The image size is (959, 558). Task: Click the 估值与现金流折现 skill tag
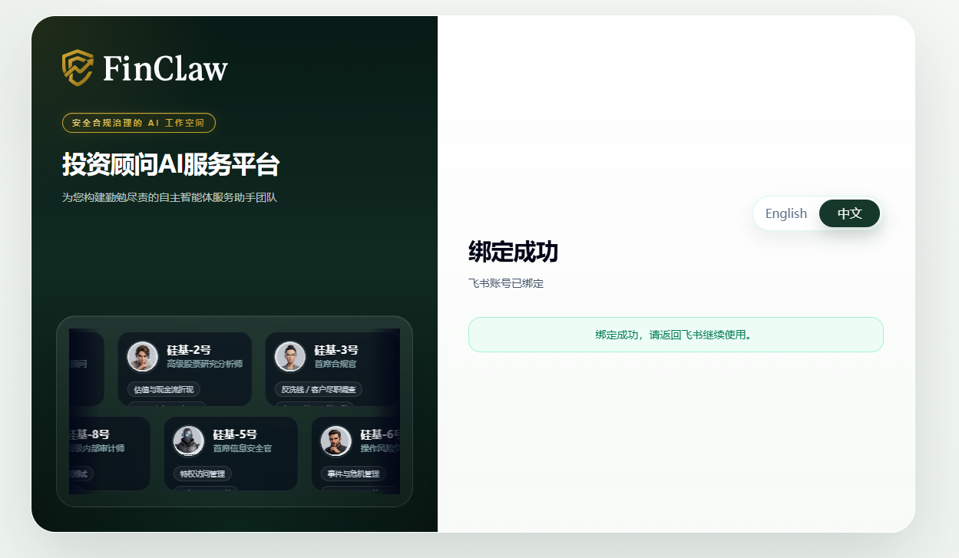(x=165, y=390)
